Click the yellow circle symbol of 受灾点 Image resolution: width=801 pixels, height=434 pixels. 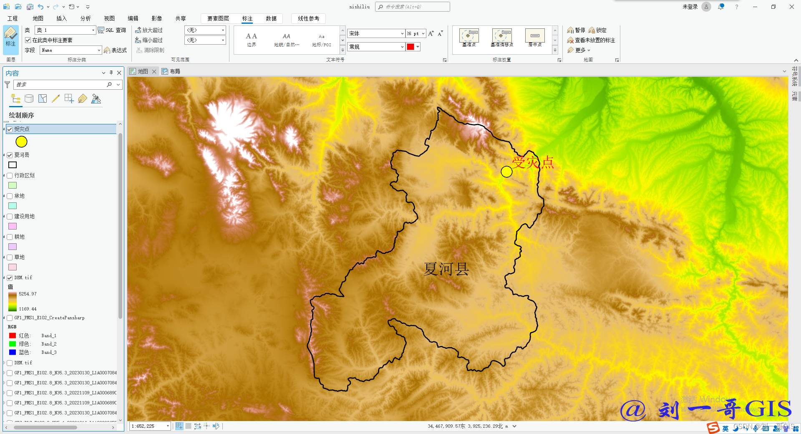click(21, 142)
